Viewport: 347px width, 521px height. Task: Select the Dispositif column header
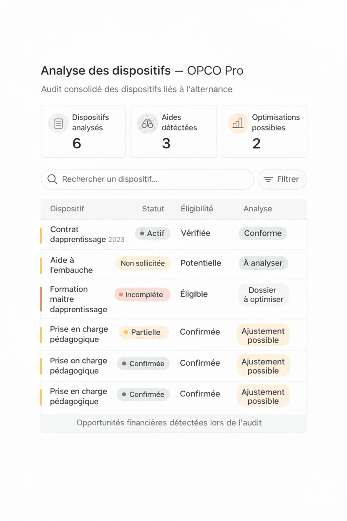tap(67, 209)
